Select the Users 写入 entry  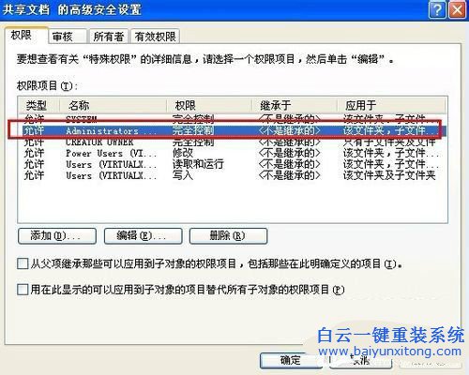tap(233, 175)
